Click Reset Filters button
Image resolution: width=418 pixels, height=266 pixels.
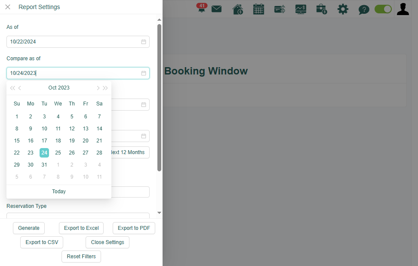tap(81, 257)
